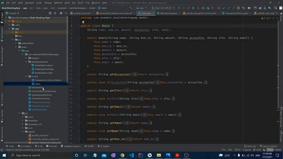Open the Terminal tool window

pos(51,146)
